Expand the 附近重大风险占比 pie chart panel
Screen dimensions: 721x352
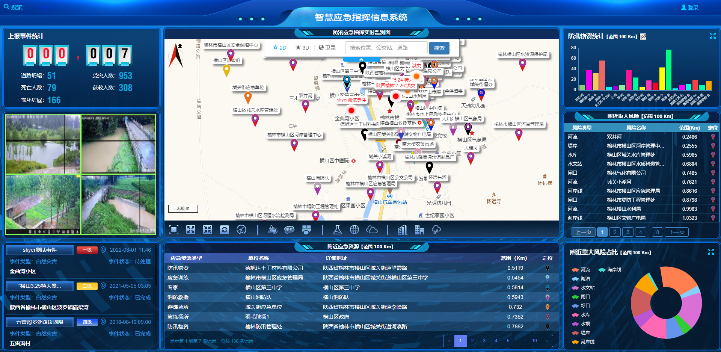click(710, 252)
